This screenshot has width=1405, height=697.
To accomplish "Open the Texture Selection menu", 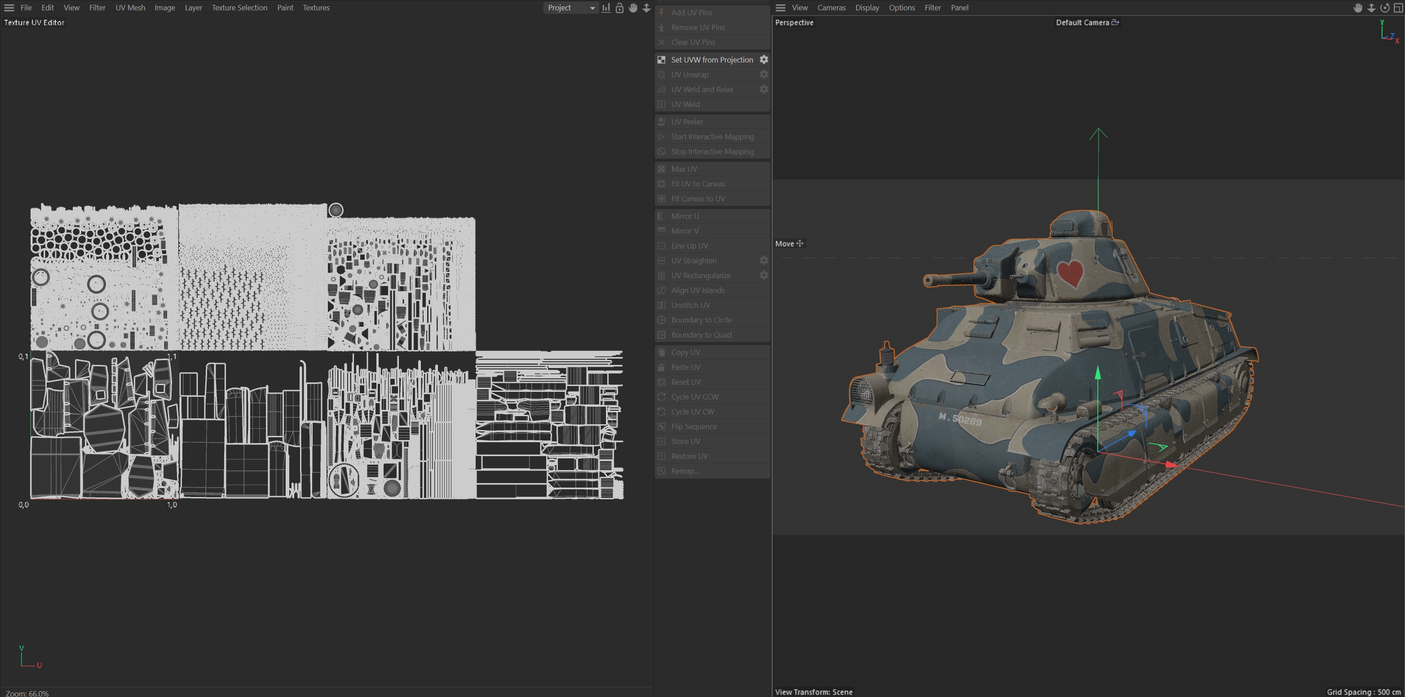I will (239, 8).
